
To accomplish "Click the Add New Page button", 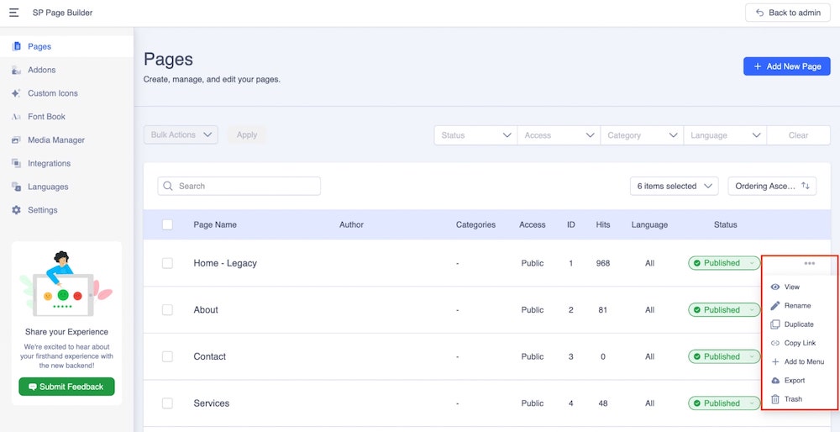I will [x=786, y=66].
